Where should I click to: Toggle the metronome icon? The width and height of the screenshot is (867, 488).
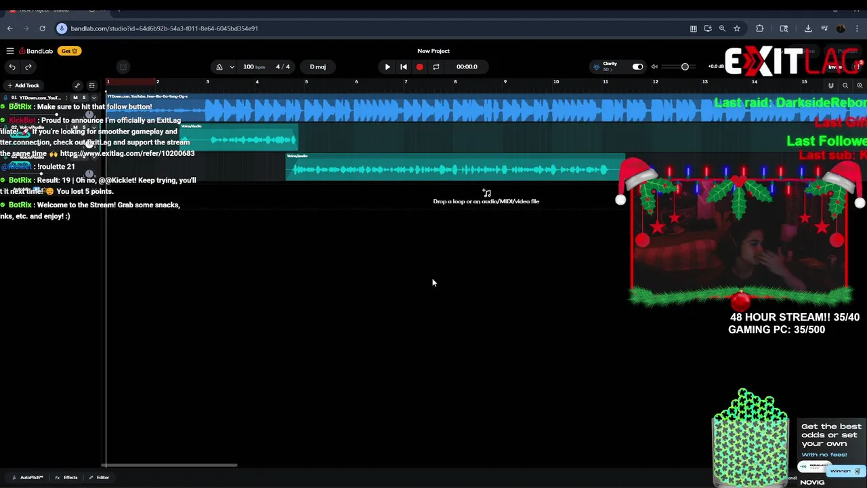[x=219, y=66]
